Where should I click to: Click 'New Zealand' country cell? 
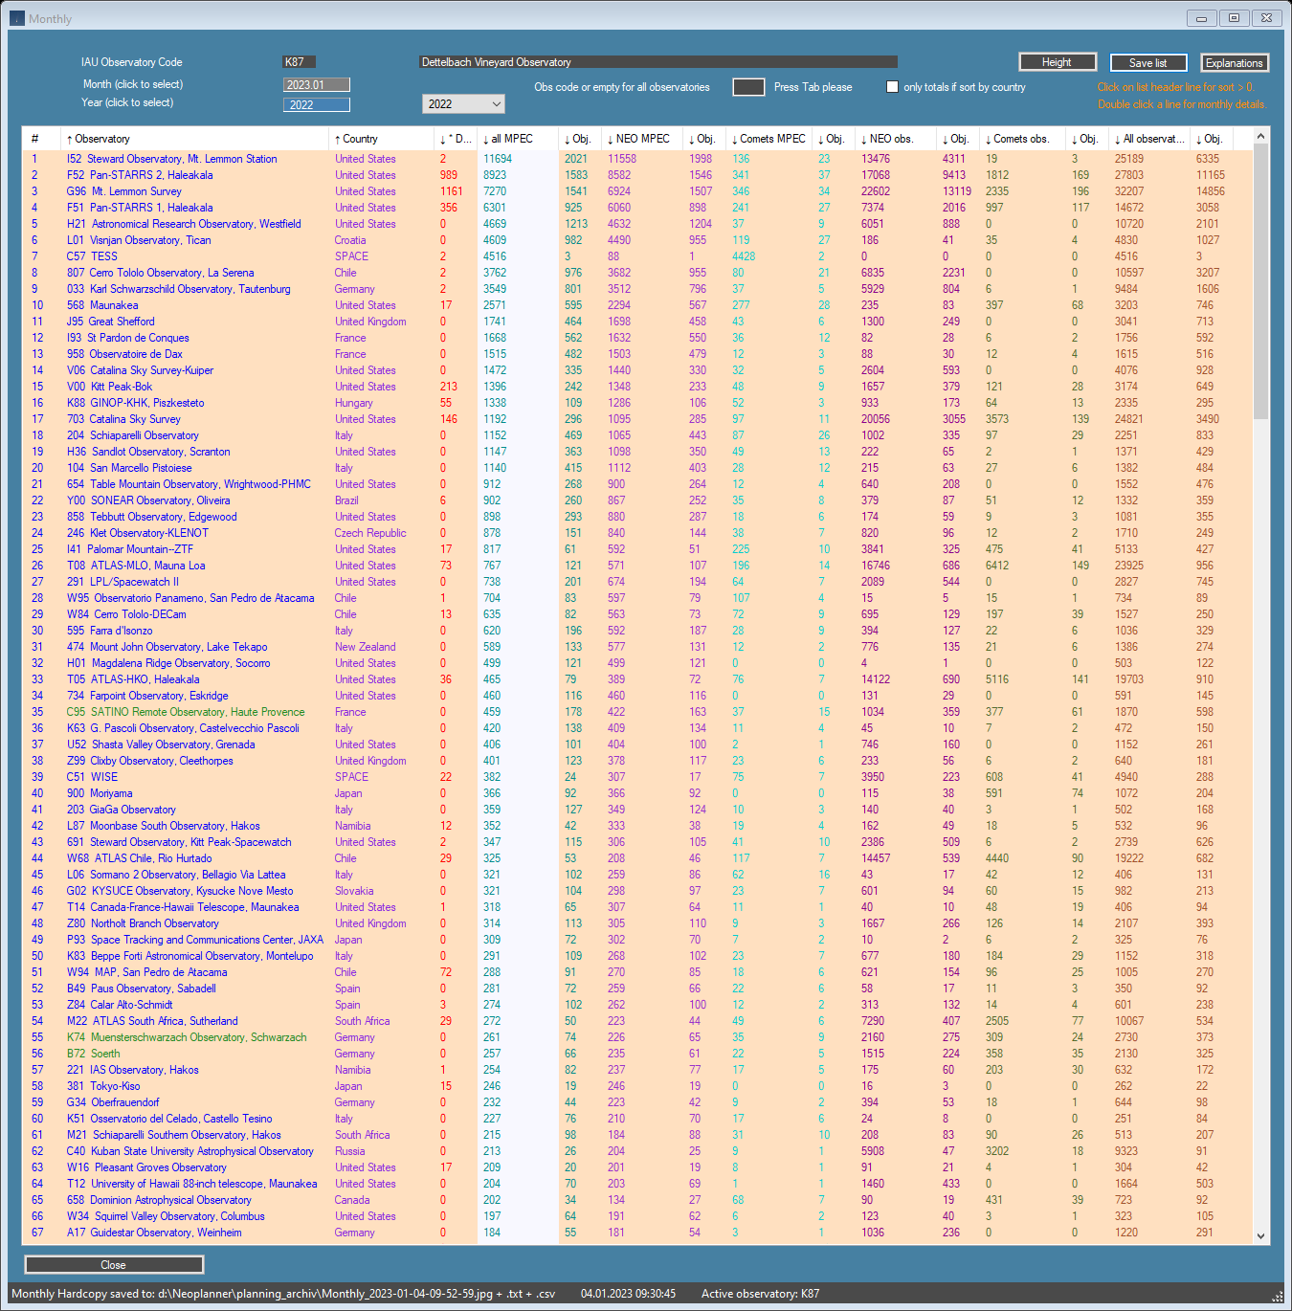[365, 647]
